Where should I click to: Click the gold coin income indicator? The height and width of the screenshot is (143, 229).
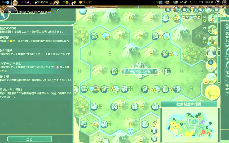(x=81, y=2)
